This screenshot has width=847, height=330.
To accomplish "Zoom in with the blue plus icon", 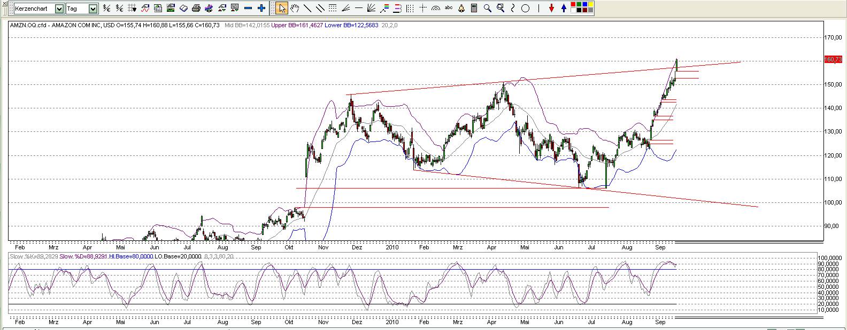I will (x=261, y=8).
